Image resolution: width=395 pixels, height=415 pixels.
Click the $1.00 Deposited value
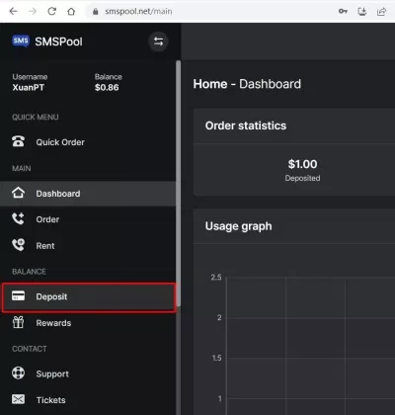pos(302,164)
